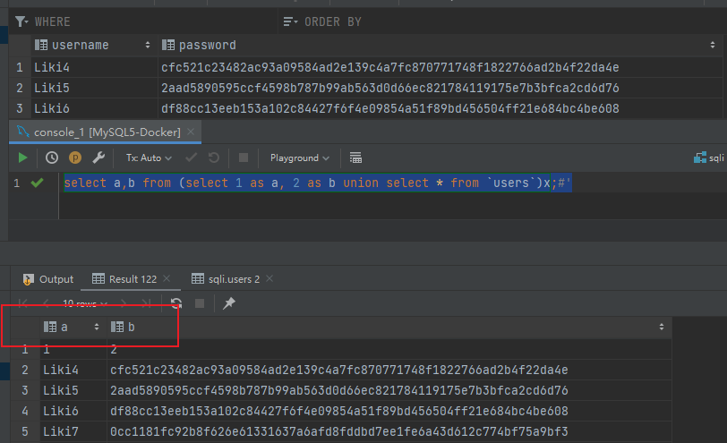Click the ORDER BY input field
The image size is (727, 443).
tap(448, 21)
